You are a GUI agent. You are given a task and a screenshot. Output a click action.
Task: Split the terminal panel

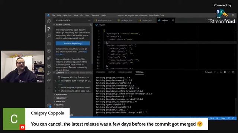[221, 72]
